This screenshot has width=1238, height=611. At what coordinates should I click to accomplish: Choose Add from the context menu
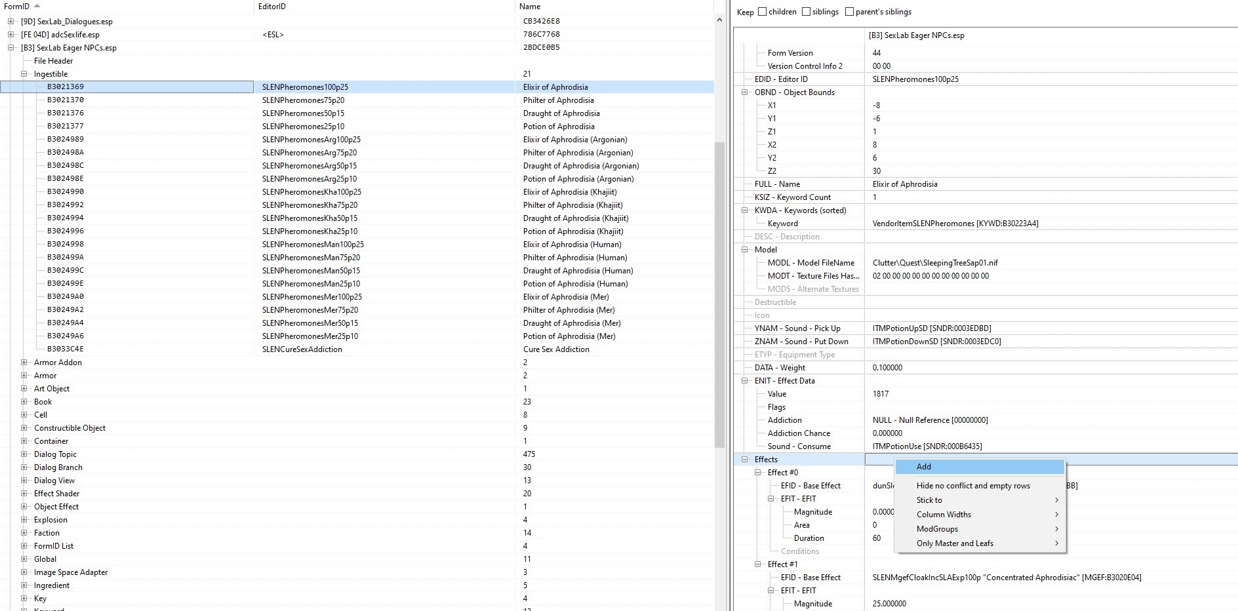(923, 467)
